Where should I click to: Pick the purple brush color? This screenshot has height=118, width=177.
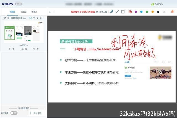(136, 12)
